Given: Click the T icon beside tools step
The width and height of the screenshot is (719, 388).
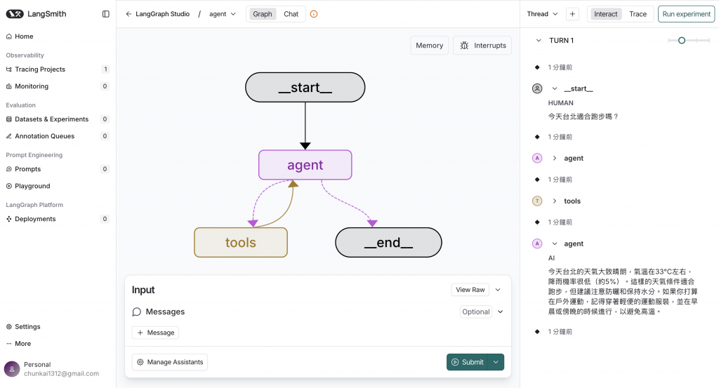Looking at the screenshot, I should (537, 201).
